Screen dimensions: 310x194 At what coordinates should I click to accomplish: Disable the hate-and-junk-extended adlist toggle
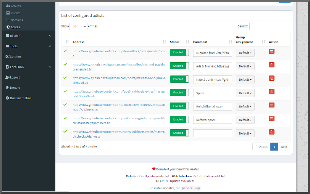coord(179,79)
